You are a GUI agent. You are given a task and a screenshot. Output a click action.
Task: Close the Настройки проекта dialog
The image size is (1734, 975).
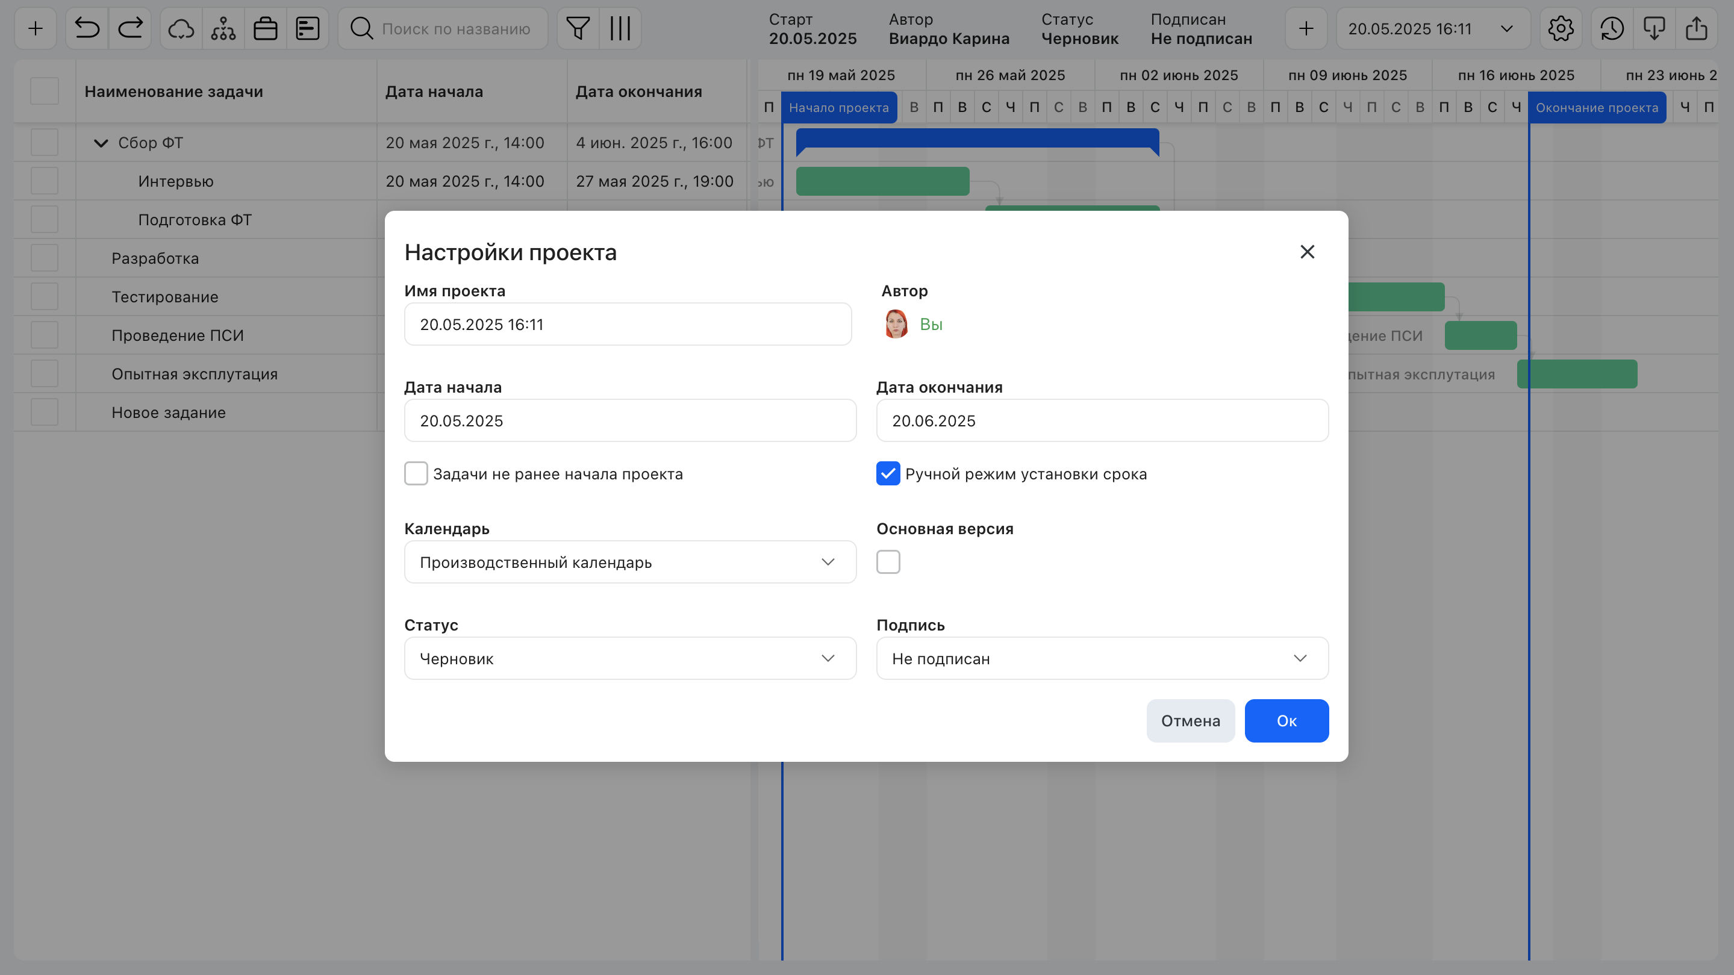point(1307,252)
